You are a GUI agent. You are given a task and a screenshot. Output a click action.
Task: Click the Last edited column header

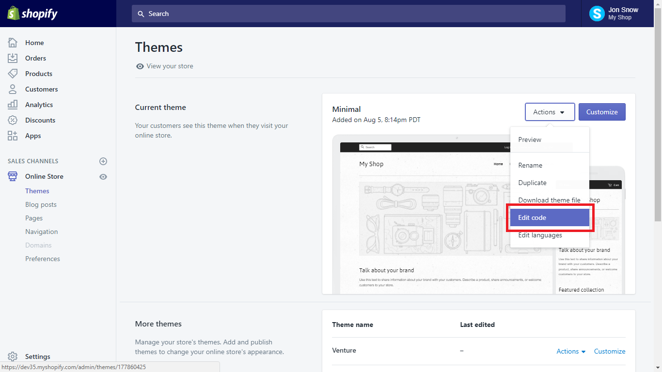pyautogui.click(x=477, y=325)
